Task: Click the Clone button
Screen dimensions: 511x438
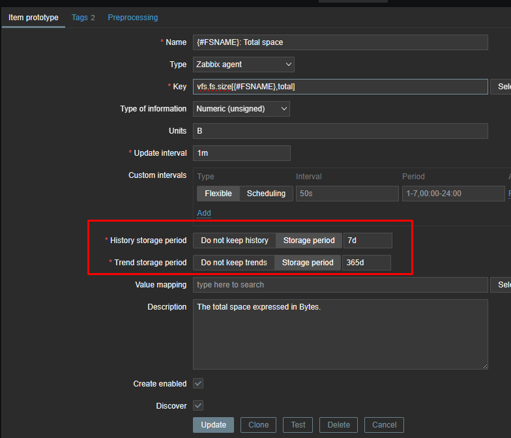Action: click(x=259, y=425)
